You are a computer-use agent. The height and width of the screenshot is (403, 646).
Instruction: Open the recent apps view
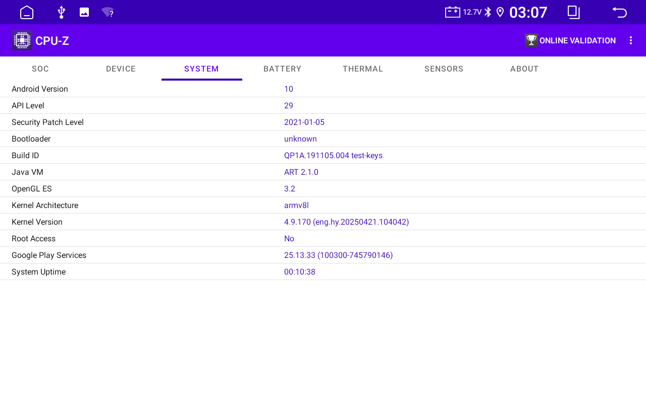(573, 12)
